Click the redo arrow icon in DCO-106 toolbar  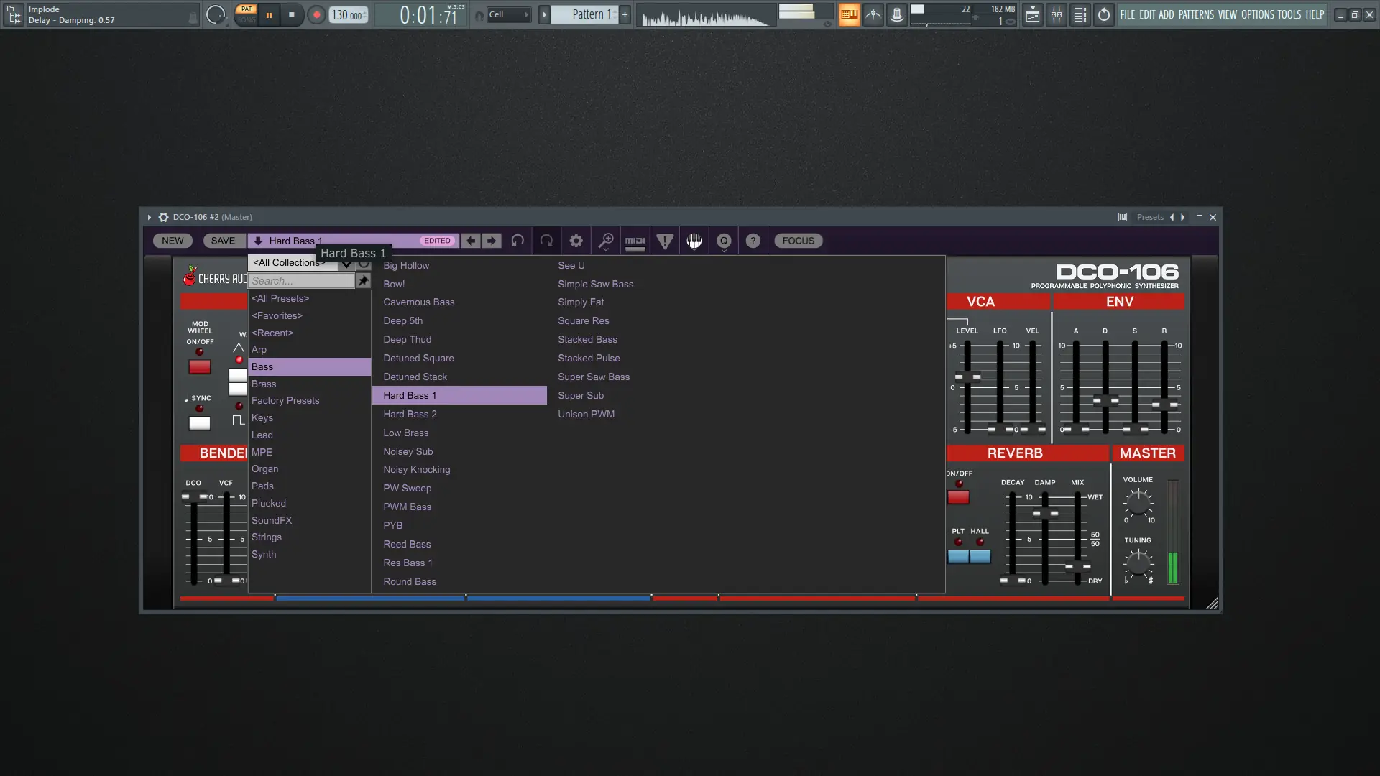pyautogui.click(x=547, y=241)
